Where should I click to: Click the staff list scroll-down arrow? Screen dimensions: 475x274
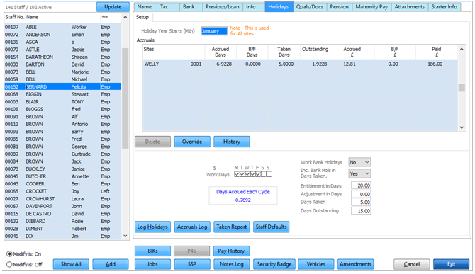[125, 236]
